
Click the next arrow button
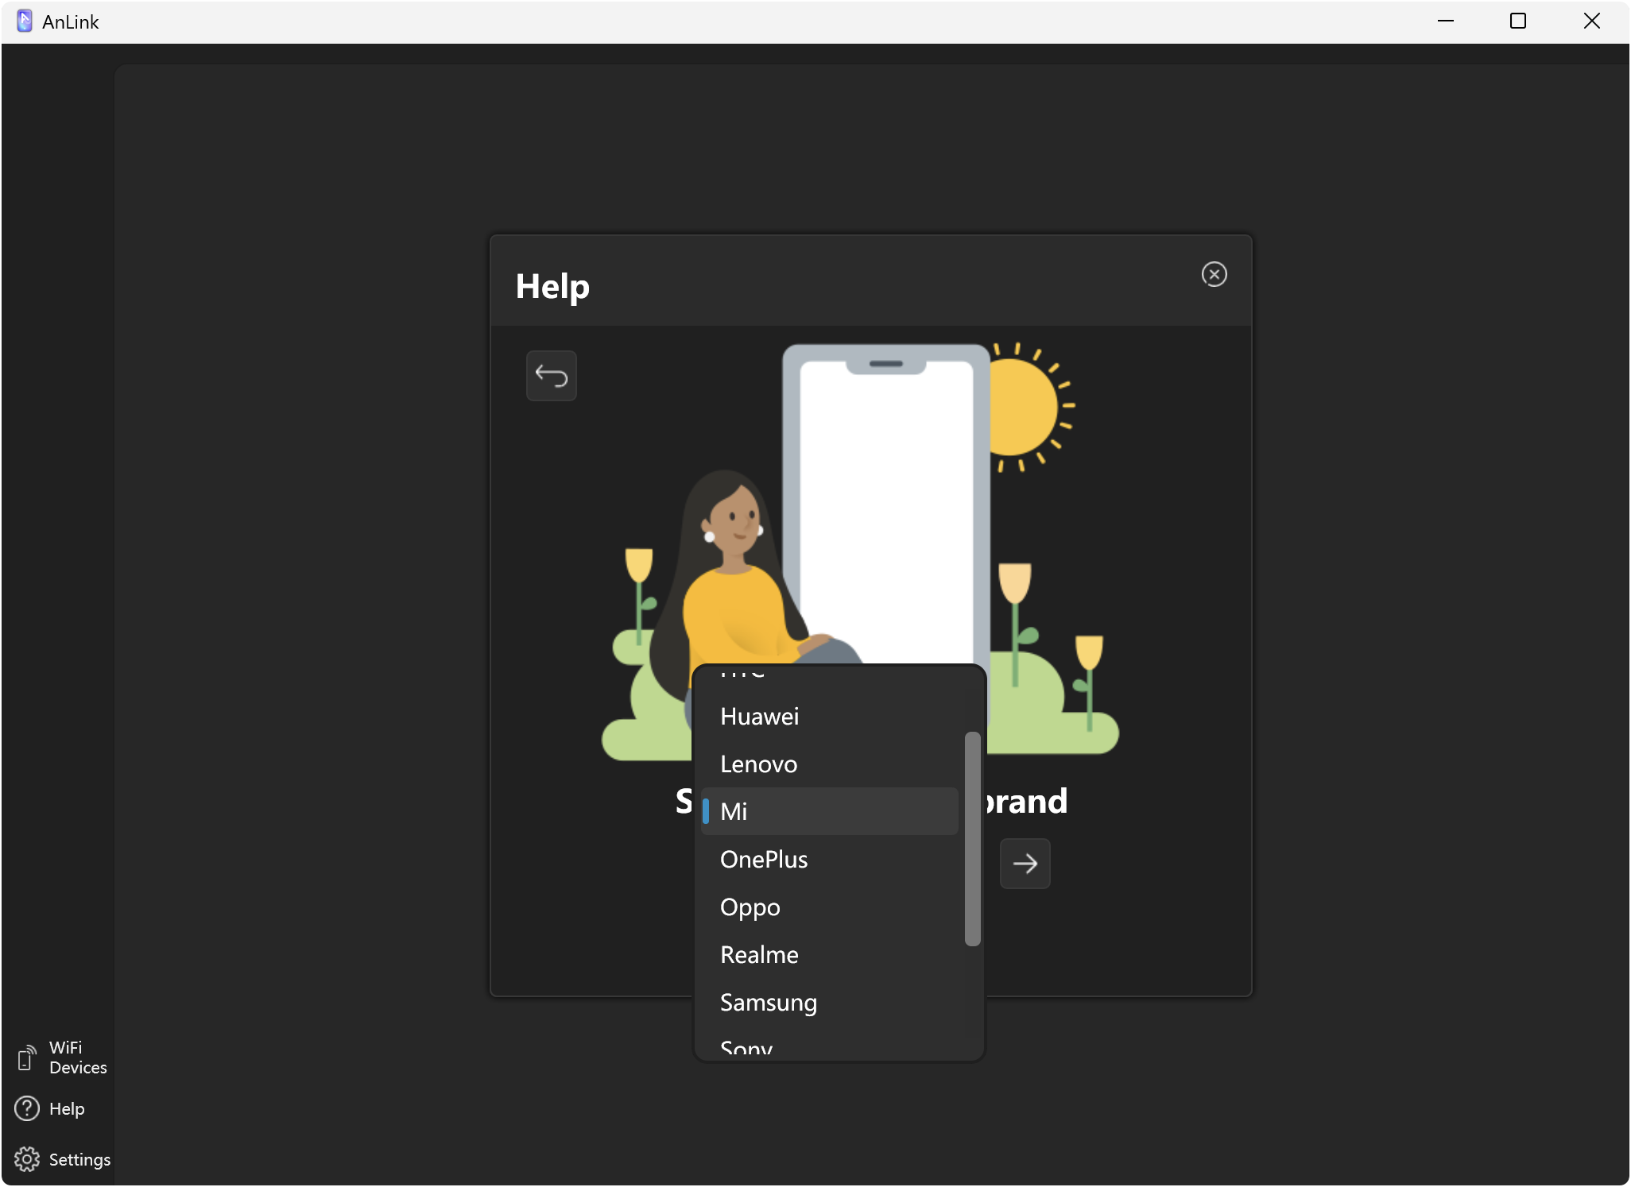click(1025, 864)
